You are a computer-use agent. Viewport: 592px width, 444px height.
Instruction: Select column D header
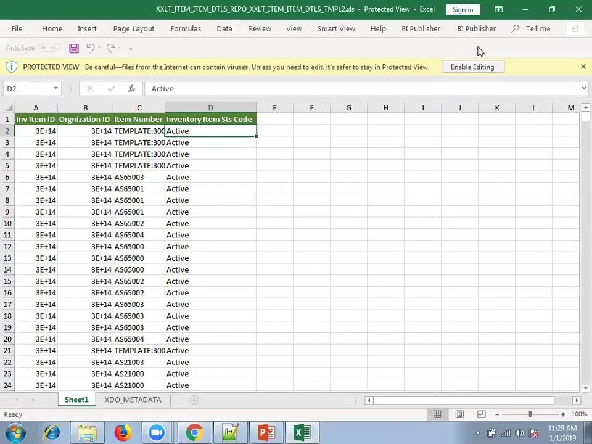click(x=210, y=108)
